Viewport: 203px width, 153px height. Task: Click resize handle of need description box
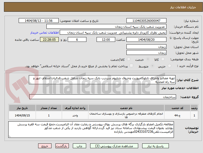[x=30, y=83]
